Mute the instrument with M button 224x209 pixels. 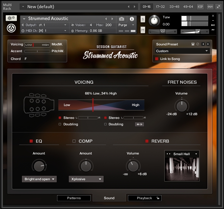tap(143, 30)
